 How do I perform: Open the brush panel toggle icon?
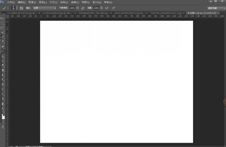click(22, 8)
